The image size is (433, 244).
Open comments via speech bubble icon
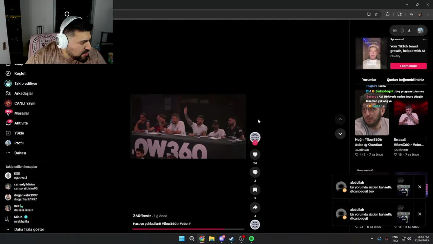point(255,172)
